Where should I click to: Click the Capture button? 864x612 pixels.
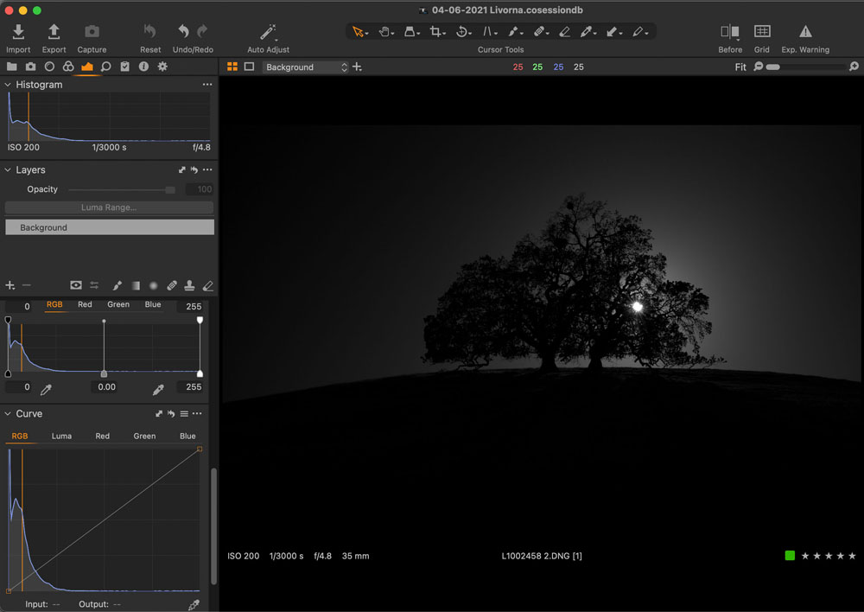[92, 38]
